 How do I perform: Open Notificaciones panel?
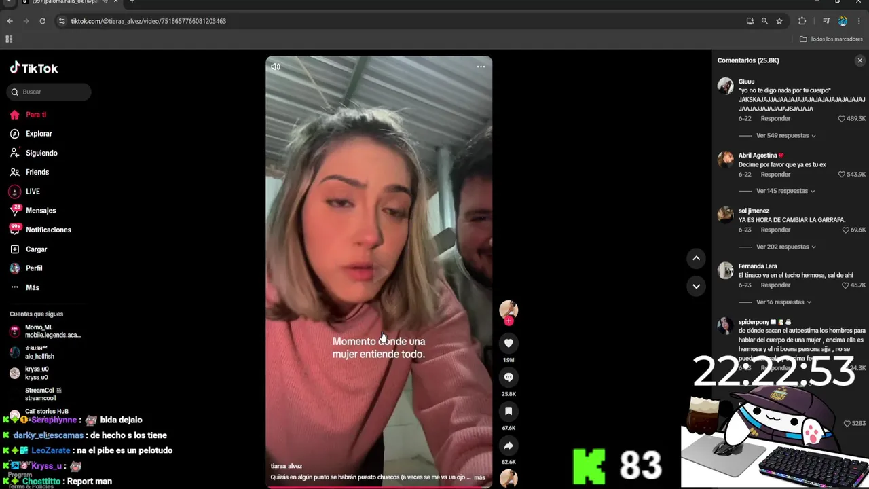tap(41, 230)
